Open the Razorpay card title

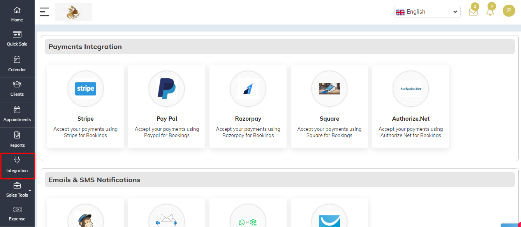[x=248, y=119]
